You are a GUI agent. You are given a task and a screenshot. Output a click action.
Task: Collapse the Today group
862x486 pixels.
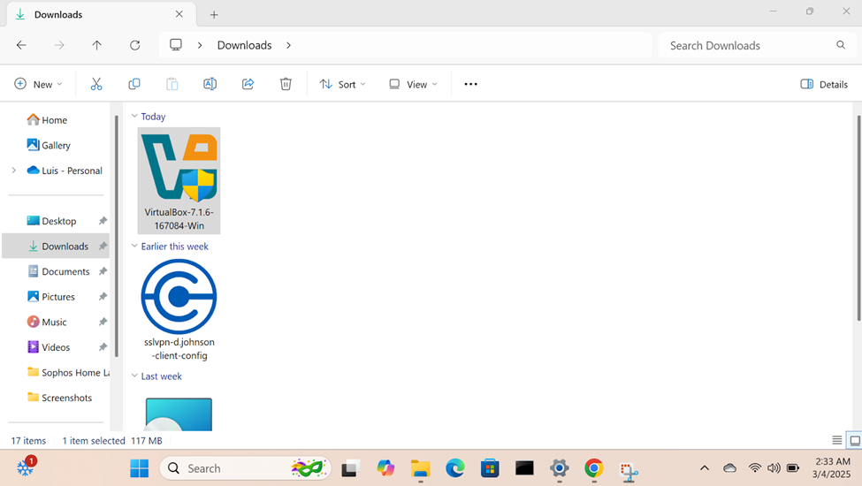[x=134, y=116]
